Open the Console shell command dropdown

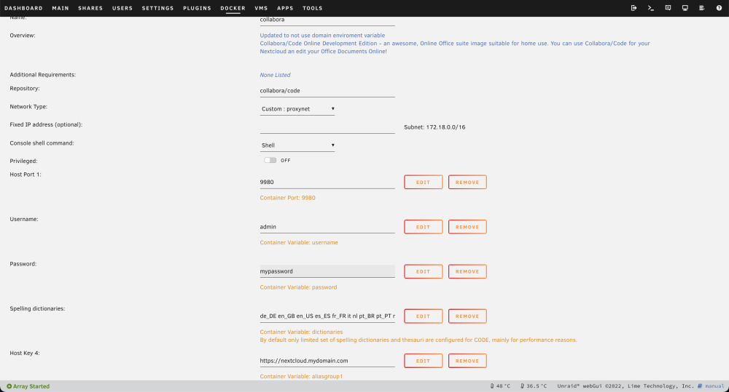[297, 145]
